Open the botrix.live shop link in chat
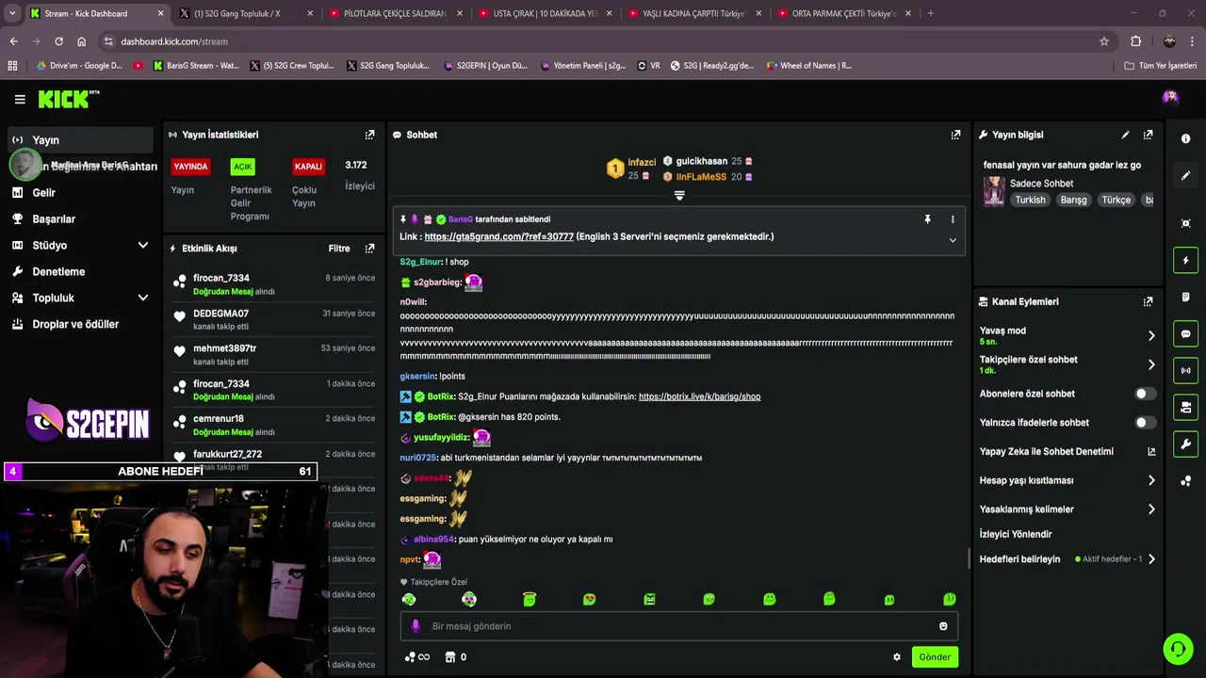 [699, 396]
